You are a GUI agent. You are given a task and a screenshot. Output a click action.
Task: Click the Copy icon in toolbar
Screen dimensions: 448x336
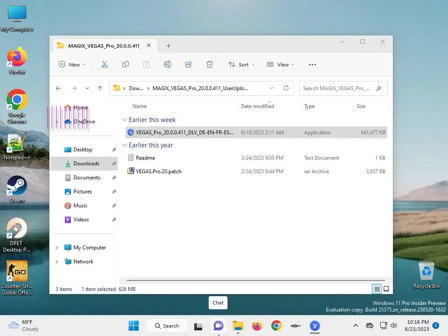point(126,65)
